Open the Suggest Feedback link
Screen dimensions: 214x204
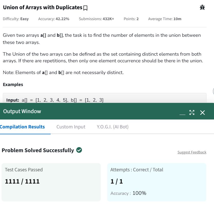(x=192, y=152)
